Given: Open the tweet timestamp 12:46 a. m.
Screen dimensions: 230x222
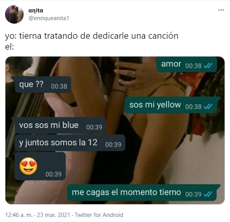Looking at the screenshot, I should (x=19, y=215).
